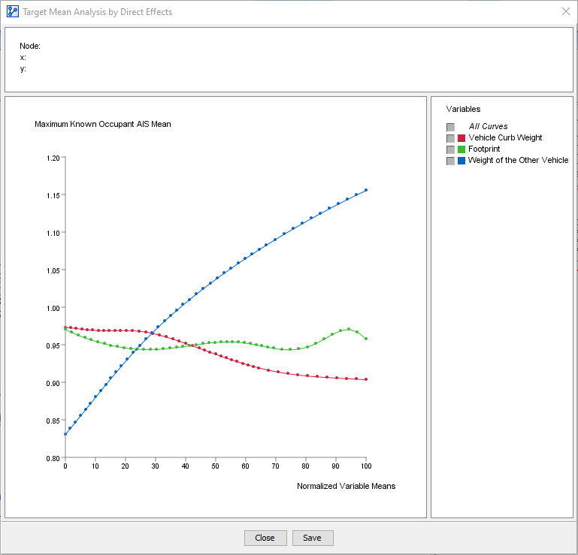Click the Normalized Variable Means axis label

(346, 486)
